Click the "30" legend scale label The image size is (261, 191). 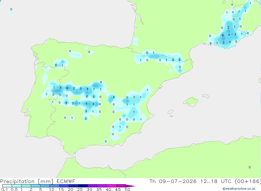[x=90, y=189]
